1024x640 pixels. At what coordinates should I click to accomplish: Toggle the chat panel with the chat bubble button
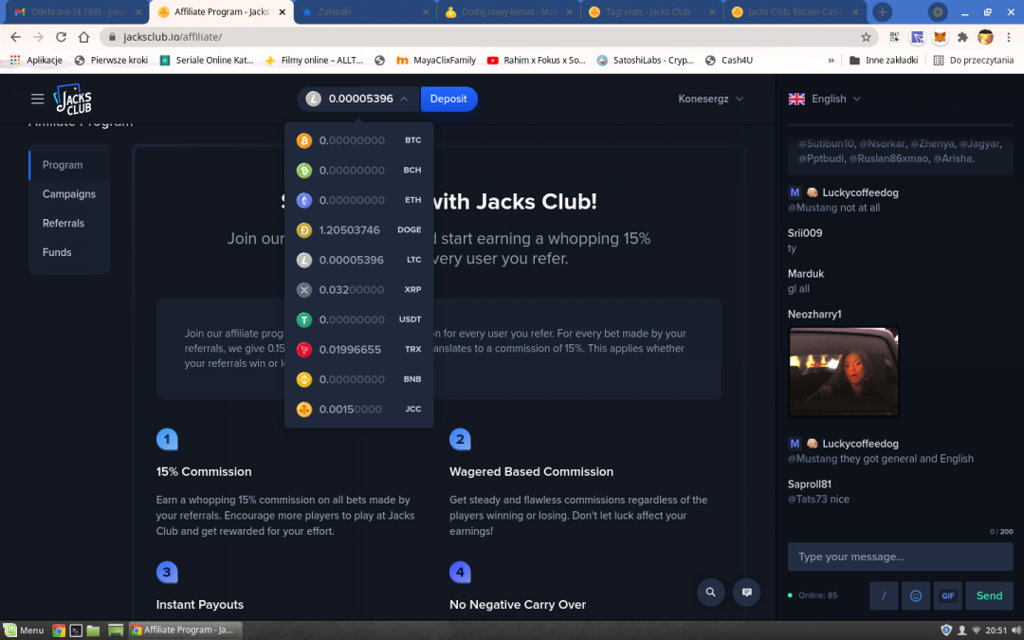coord(747,593)
